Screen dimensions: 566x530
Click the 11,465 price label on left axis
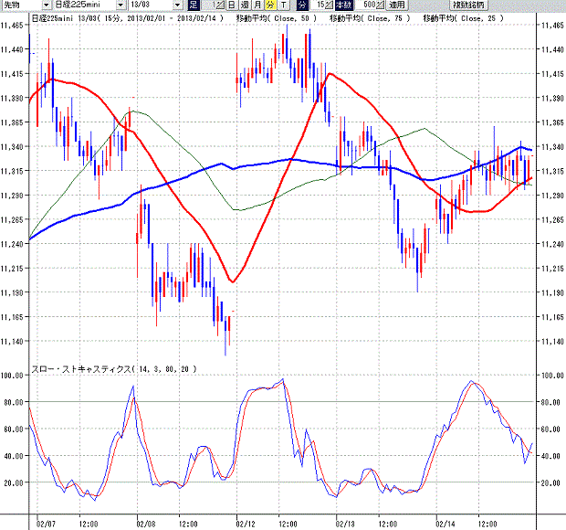(12, 26)
